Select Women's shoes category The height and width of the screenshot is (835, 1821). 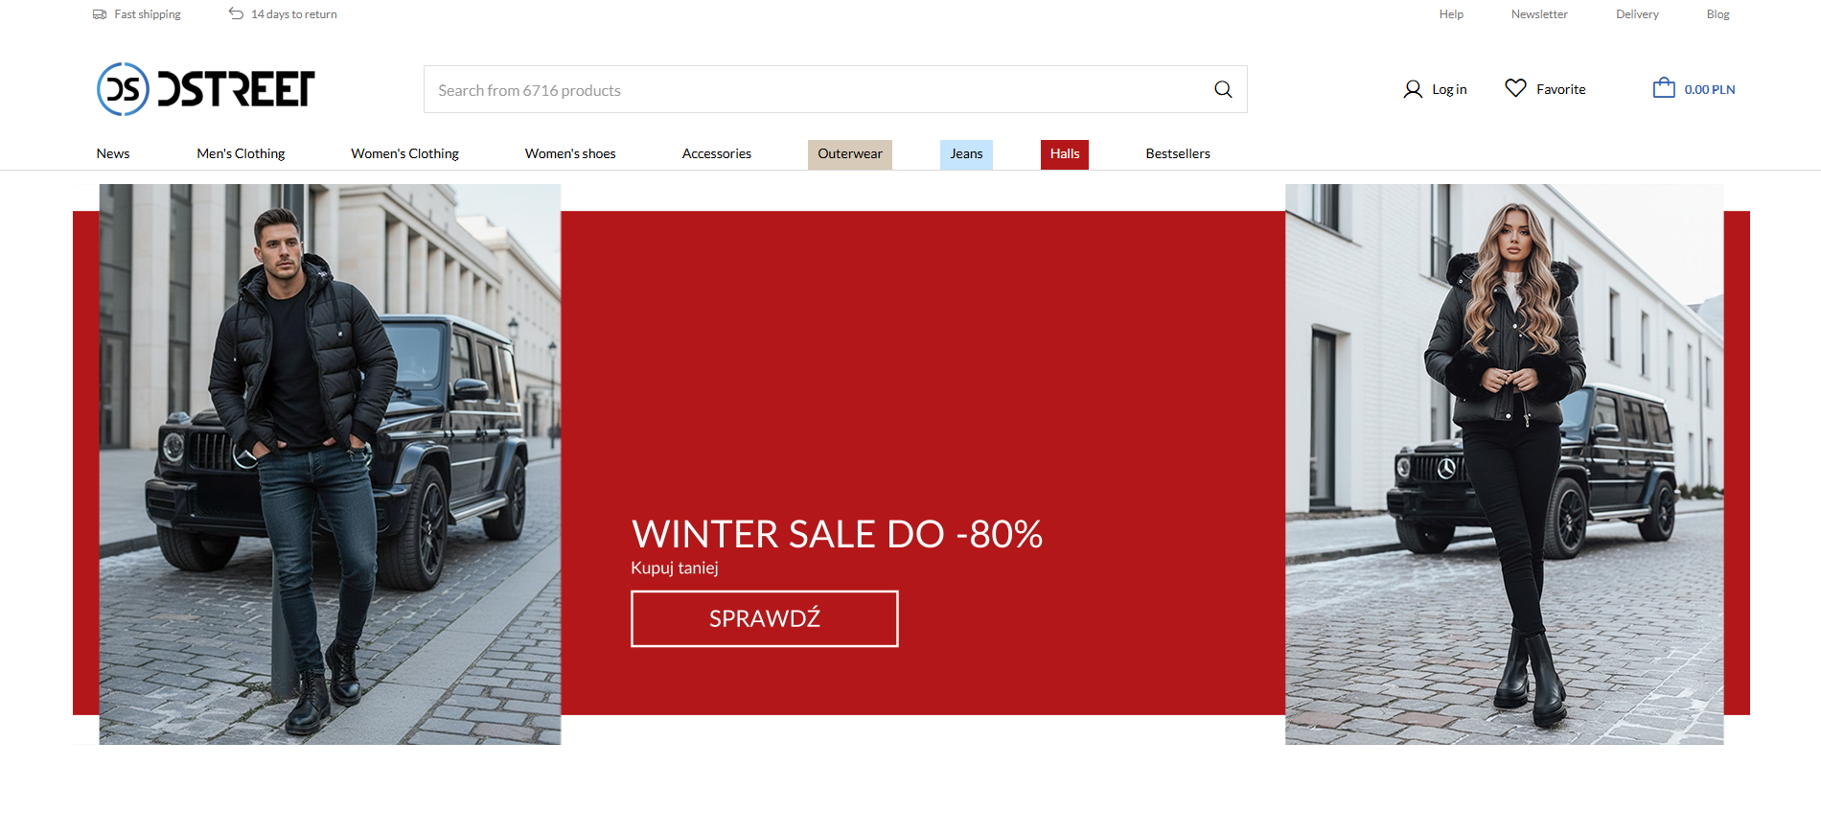pos(570,153)
